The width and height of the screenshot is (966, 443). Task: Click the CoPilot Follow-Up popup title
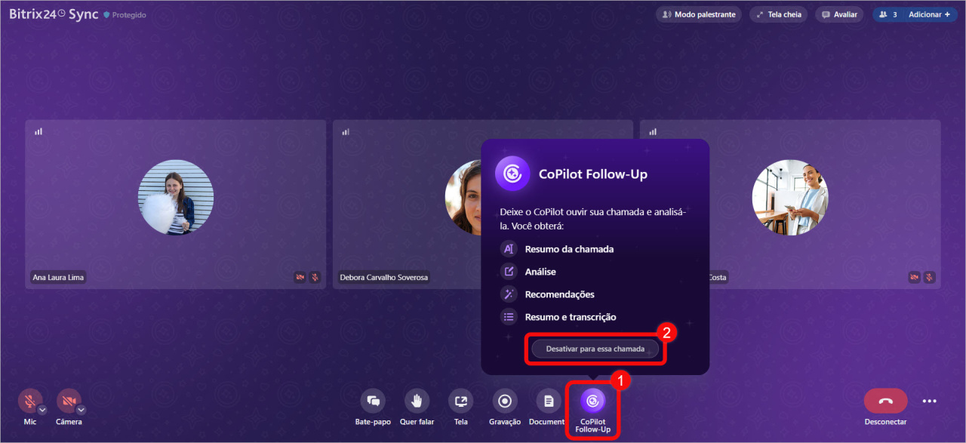click(593, 174)
